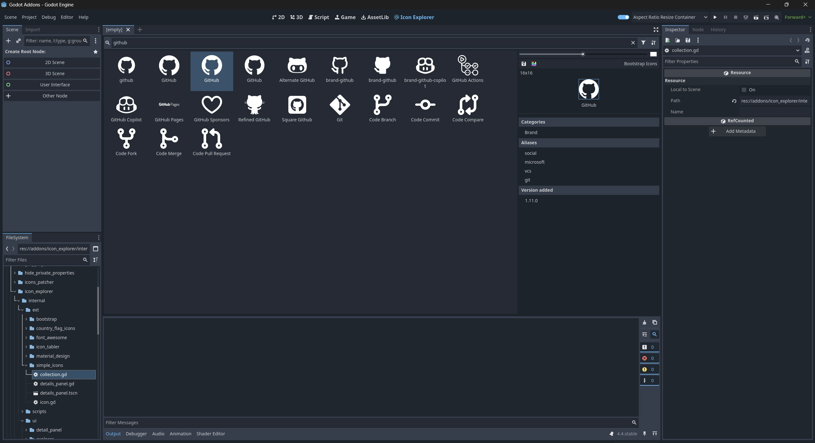The height and width of the screenshot is (443, 815).
Task: Toggle error messages filter in output
Action: click(x=649, y=358)
